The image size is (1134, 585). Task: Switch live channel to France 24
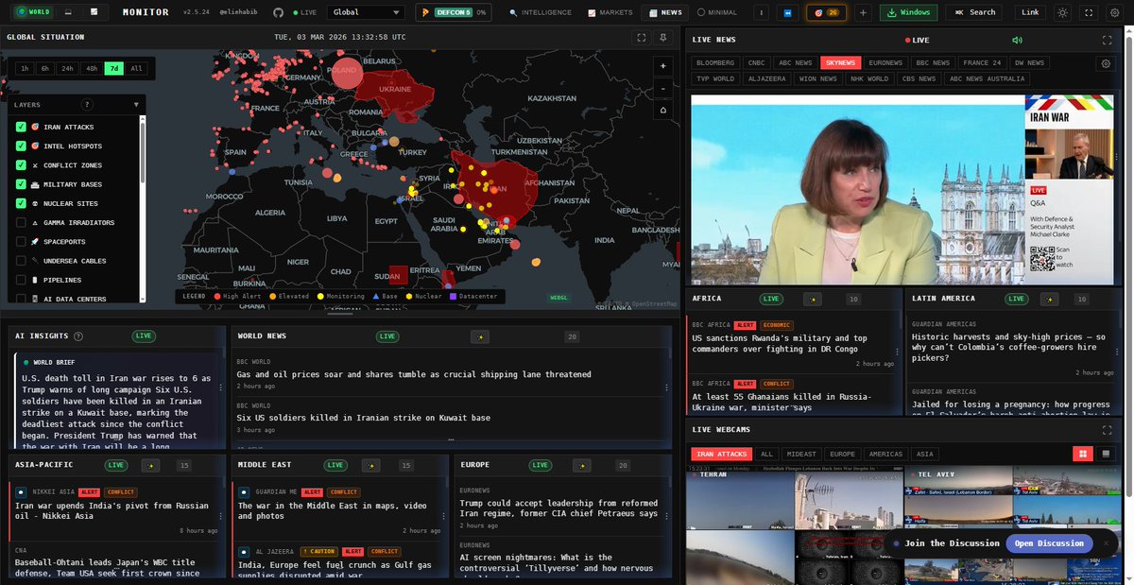(982, 63)
